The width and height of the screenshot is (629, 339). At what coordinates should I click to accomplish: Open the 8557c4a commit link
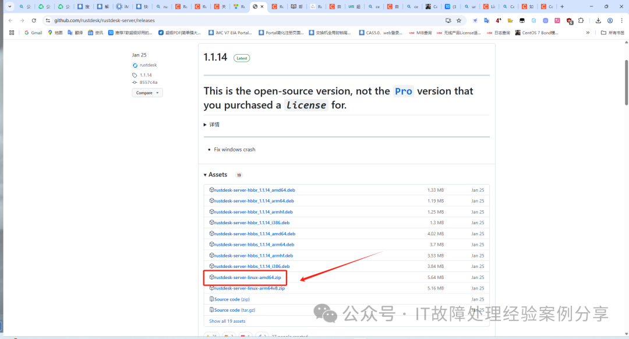point(149,82)
